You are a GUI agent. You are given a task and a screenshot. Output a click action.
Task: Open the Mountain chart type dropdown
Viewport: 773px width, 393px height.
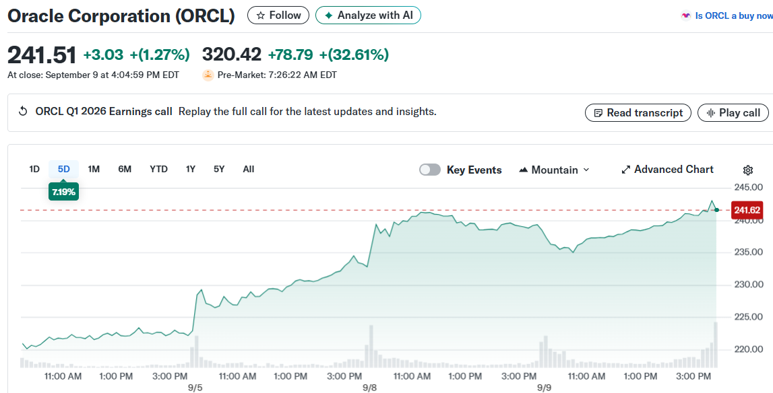click(554, 170)
